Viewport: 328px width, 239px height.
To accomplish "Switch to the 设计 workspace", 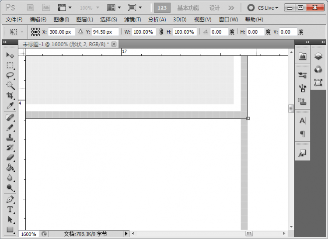I will 214,8.
